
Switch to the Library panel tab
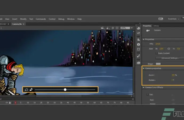pos(156,26)
